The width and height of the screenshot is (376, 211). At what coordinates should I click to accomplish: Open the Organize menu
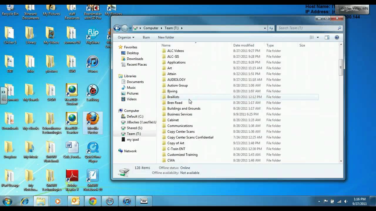pos(126,38)
